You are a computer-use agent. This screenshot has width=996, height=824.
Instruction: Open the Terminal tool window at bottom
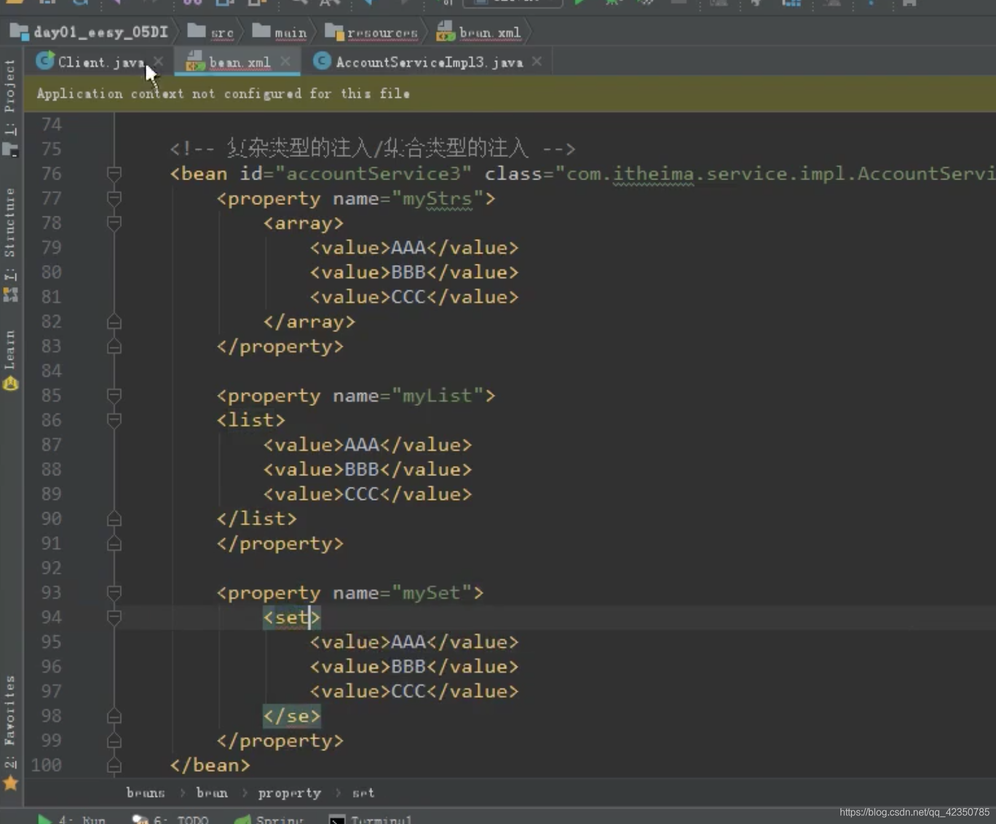click(x=371, y=819)
